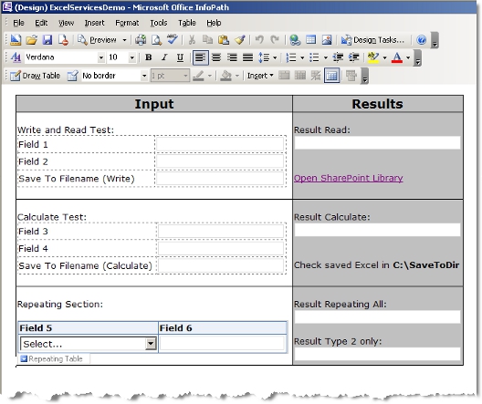
Task: Open the Edit menu
Action: (x=41, y=23)
